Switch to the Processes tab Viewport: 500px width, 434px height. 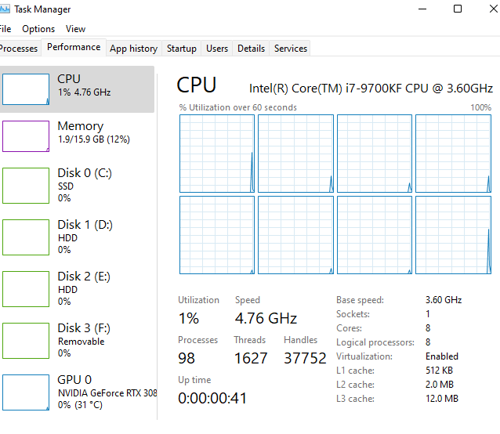point(19,49)
